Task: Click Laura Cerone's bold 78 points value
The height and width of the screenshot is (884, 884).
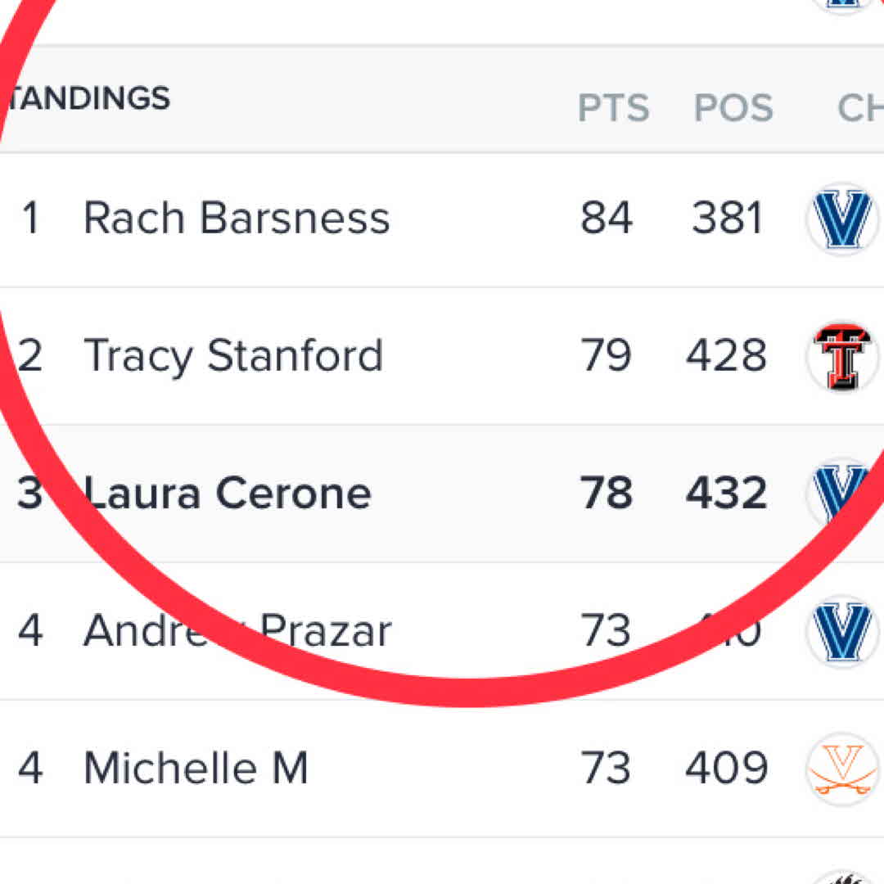Action: click(607, 494)
